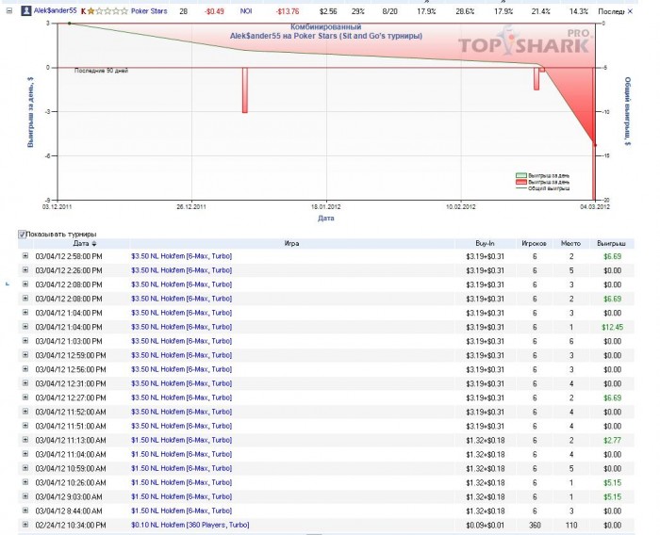Expand the 03/04/12 10:26:00 AM tournament row
The image size is (660, 535).
click(x=25, y=482)
